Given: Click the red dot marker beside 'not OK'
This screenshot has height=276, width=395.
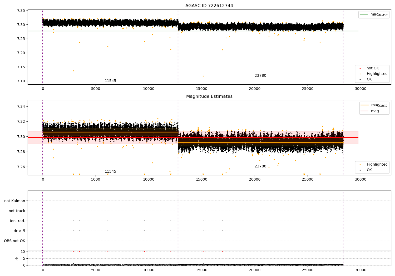Looking at the screenshot, I should (x=360, y=68).
